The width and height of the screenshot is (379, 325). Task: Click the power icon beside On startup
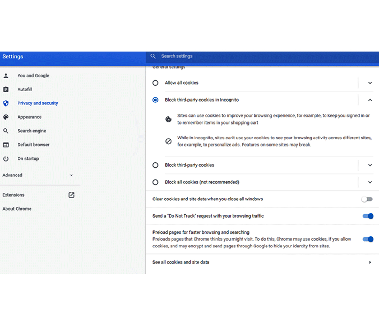click(6, 159)
